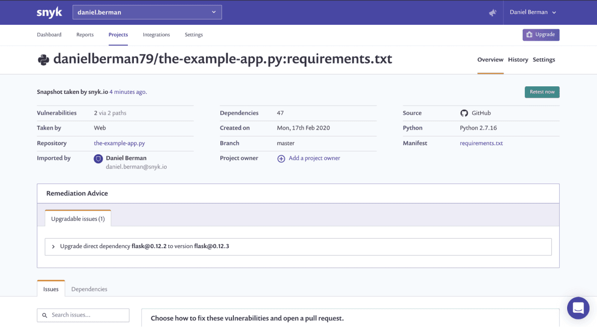Screen dimensions: 597x327
Task: Click the search magnifier icon
Action: click(45, 315)
